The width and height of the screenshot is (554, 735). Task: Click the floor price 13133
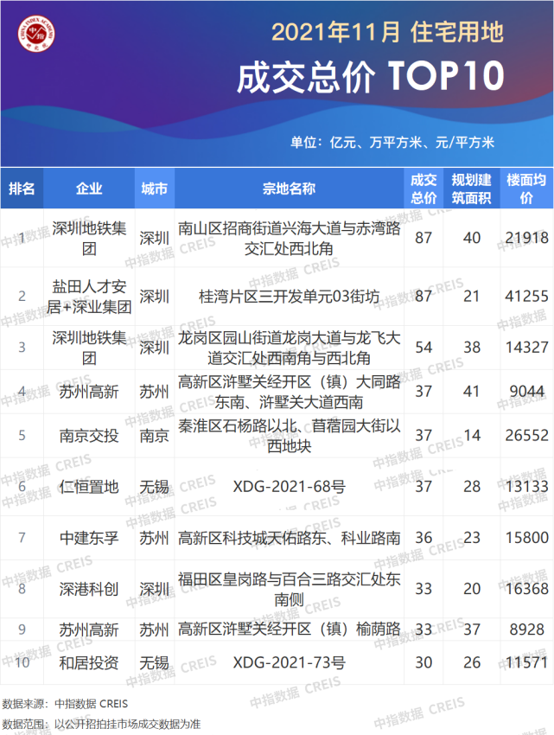pyautogui.click(x=526, y=487)
